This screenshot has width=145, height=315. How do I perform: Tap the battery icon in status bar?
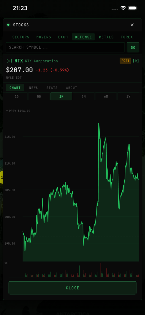tap(132, 8)
